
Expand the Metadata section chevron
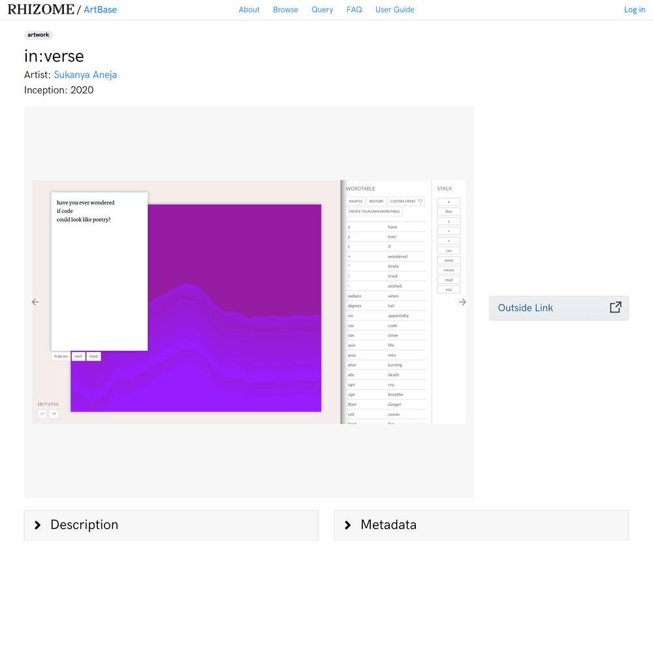(348, 525)
